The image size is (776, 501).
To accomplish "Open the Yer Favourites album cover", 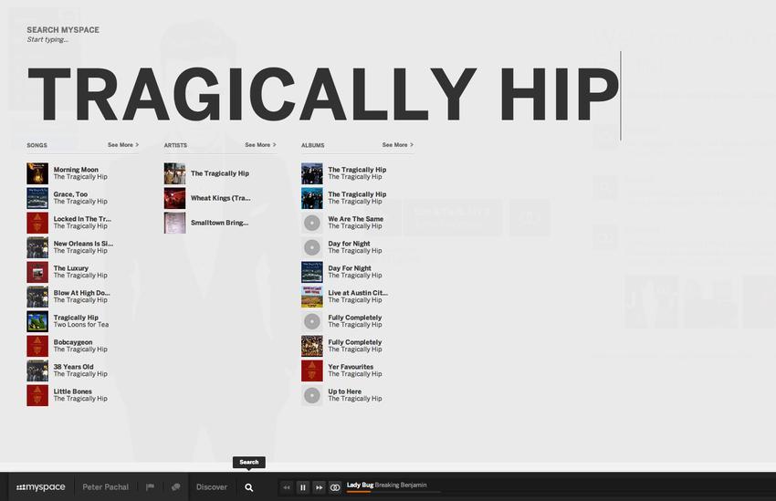I will click(312, 371).
